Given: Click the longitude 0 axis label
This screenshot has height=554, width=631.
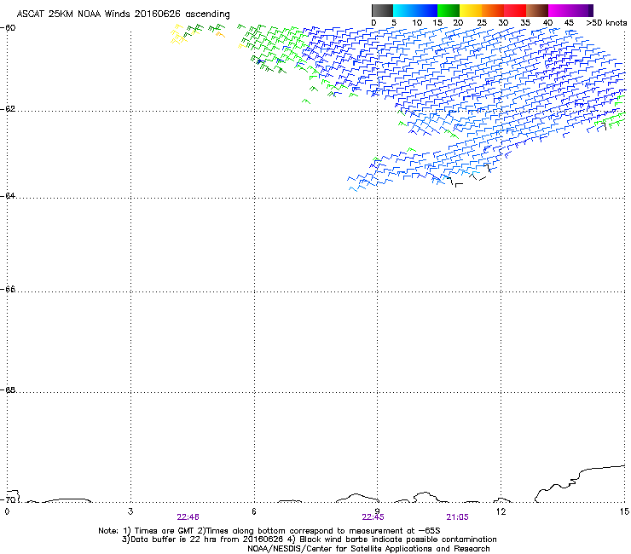Looking at the screenshot, I should pyautogui.click(x=7, y=511).
